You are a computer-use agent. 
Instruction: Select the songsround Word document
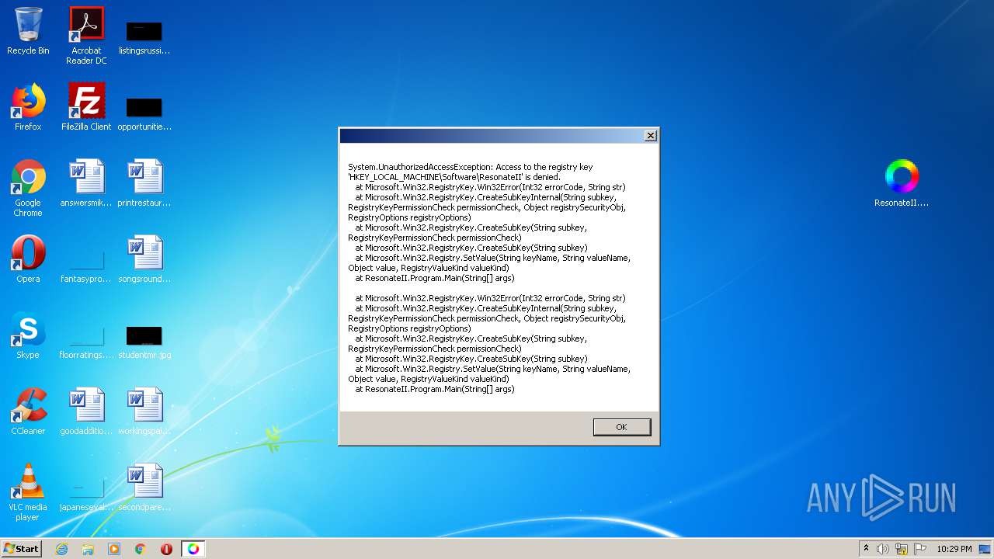tap(144, 259)
